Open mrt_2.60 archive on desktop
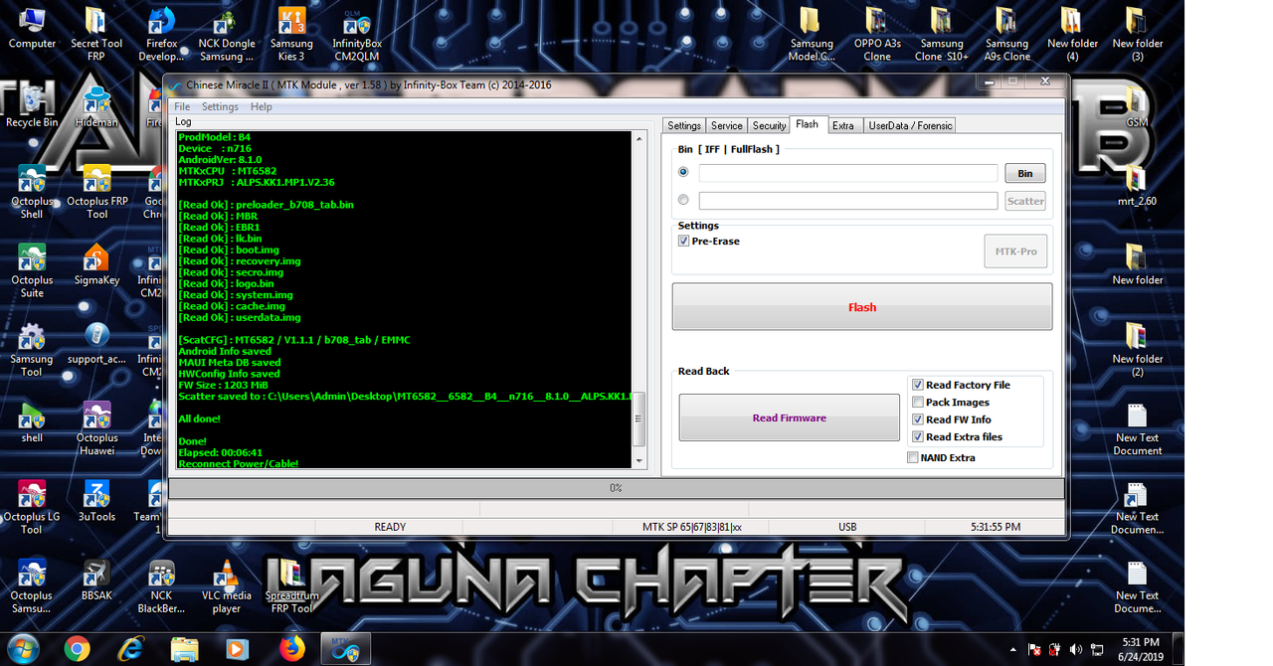The width and height of the screenshot is (1273, 666). (x=1137, y=186)
